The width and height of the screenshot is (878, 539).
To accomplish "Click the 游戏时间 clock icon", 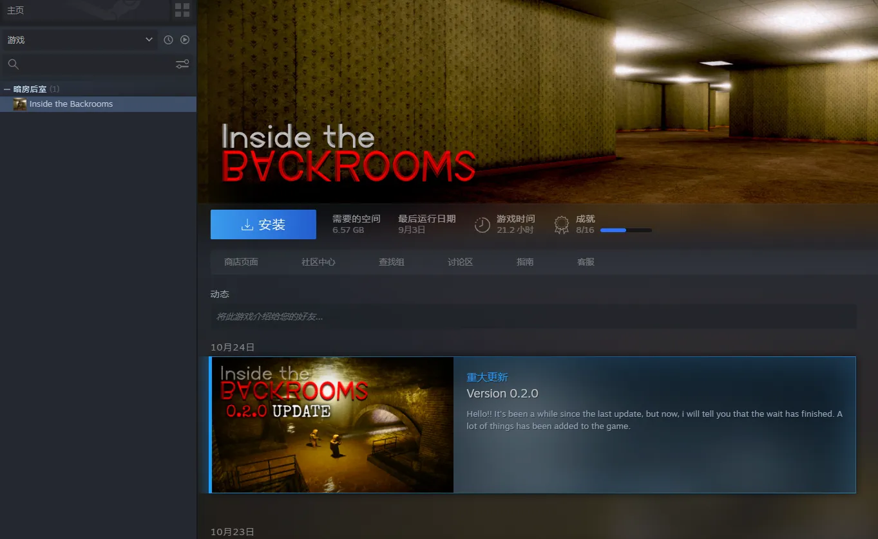I will tap(482, 224).
